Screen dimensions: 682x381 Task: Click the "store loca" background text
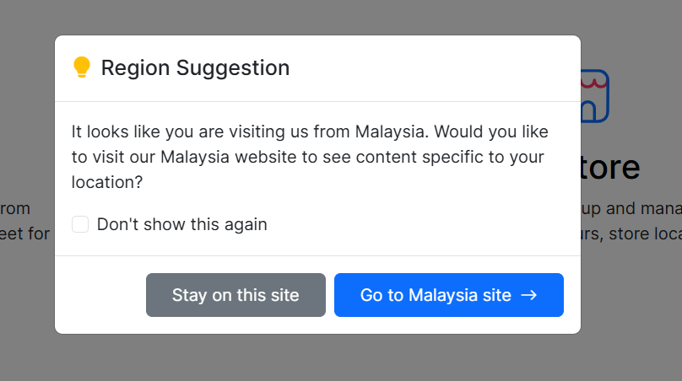tap(631, 233)
